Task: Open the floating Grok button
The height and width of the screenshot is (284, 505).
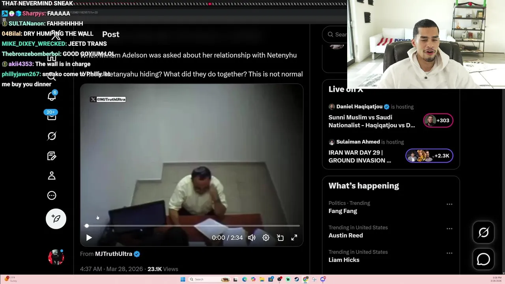Action: (x=483, y=232)
